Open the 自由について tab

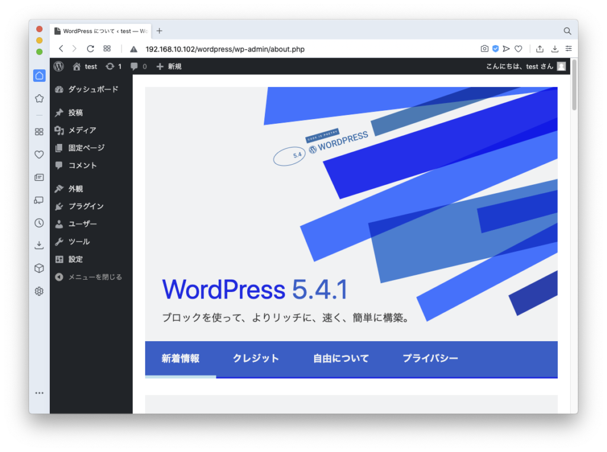coord(341,358)
